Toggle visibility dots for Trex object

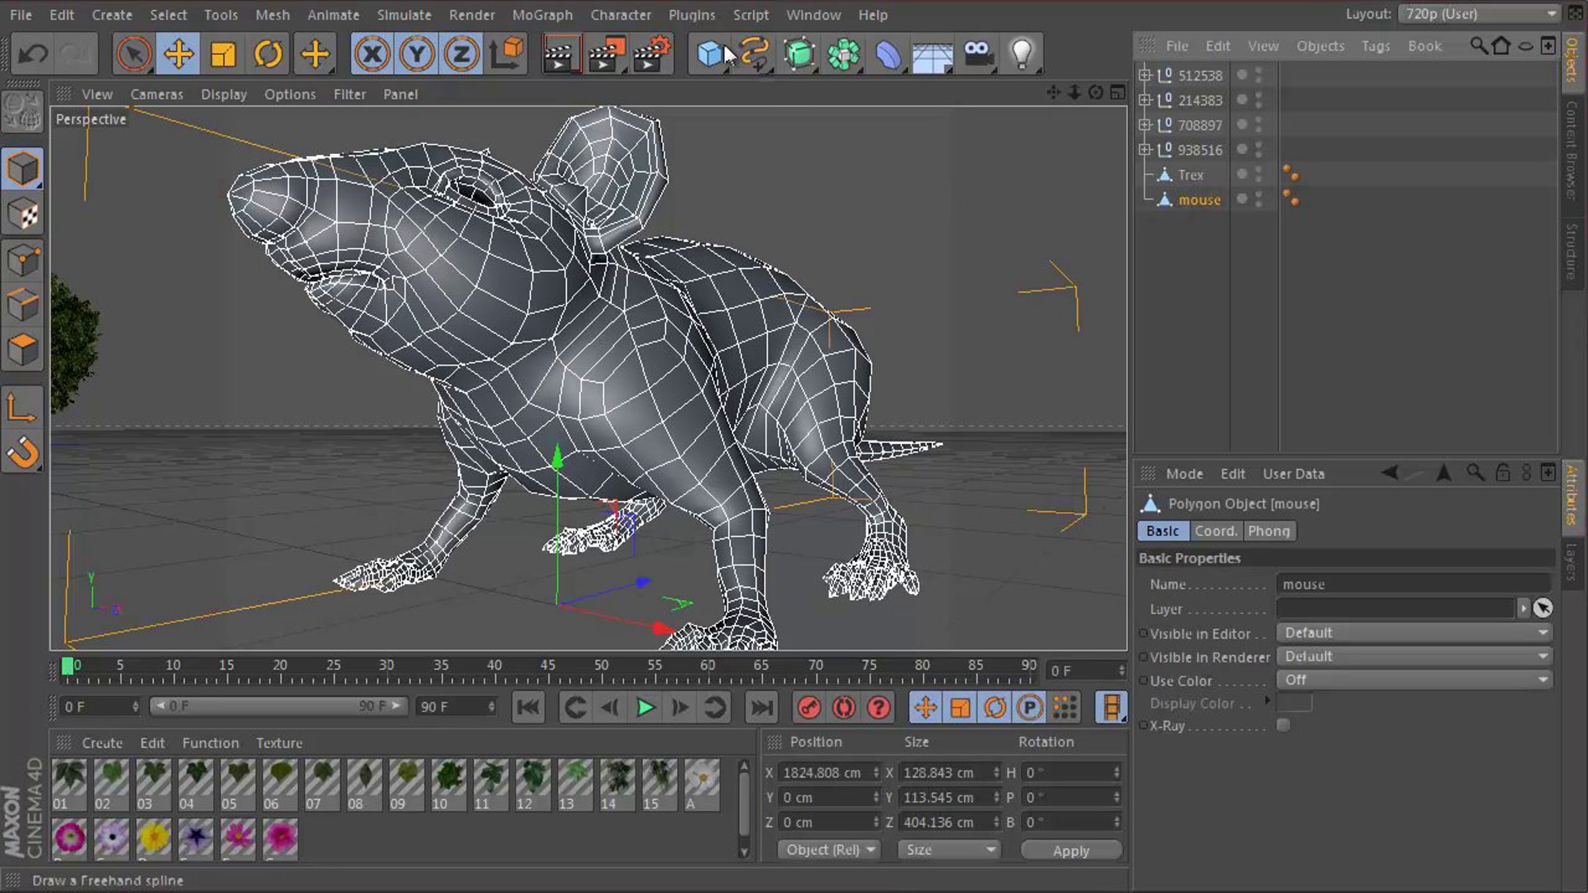tap(1258, 175)
